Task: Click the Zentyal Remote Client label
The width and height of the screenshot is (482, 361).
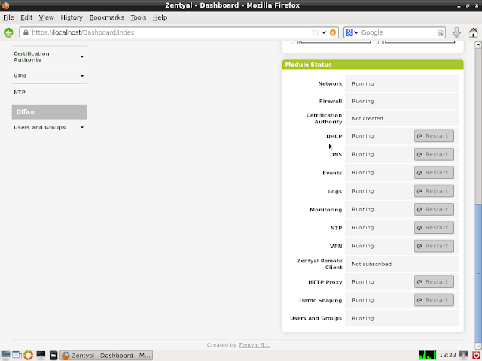Action: (319, 264)
